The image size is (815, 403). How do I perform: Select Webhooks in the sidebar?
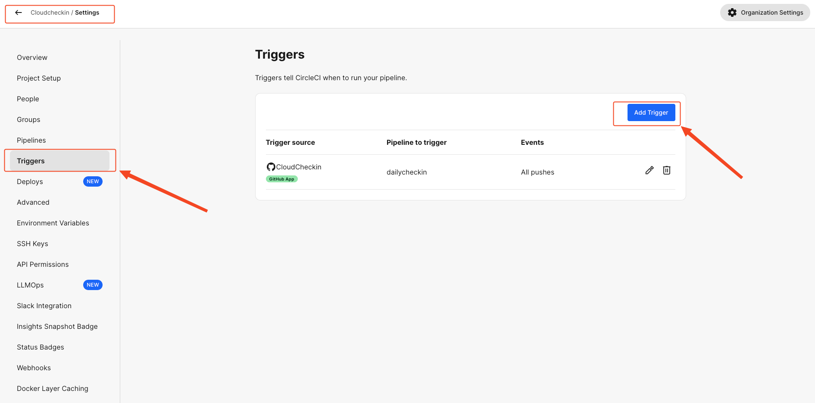[x=34, y=368]
